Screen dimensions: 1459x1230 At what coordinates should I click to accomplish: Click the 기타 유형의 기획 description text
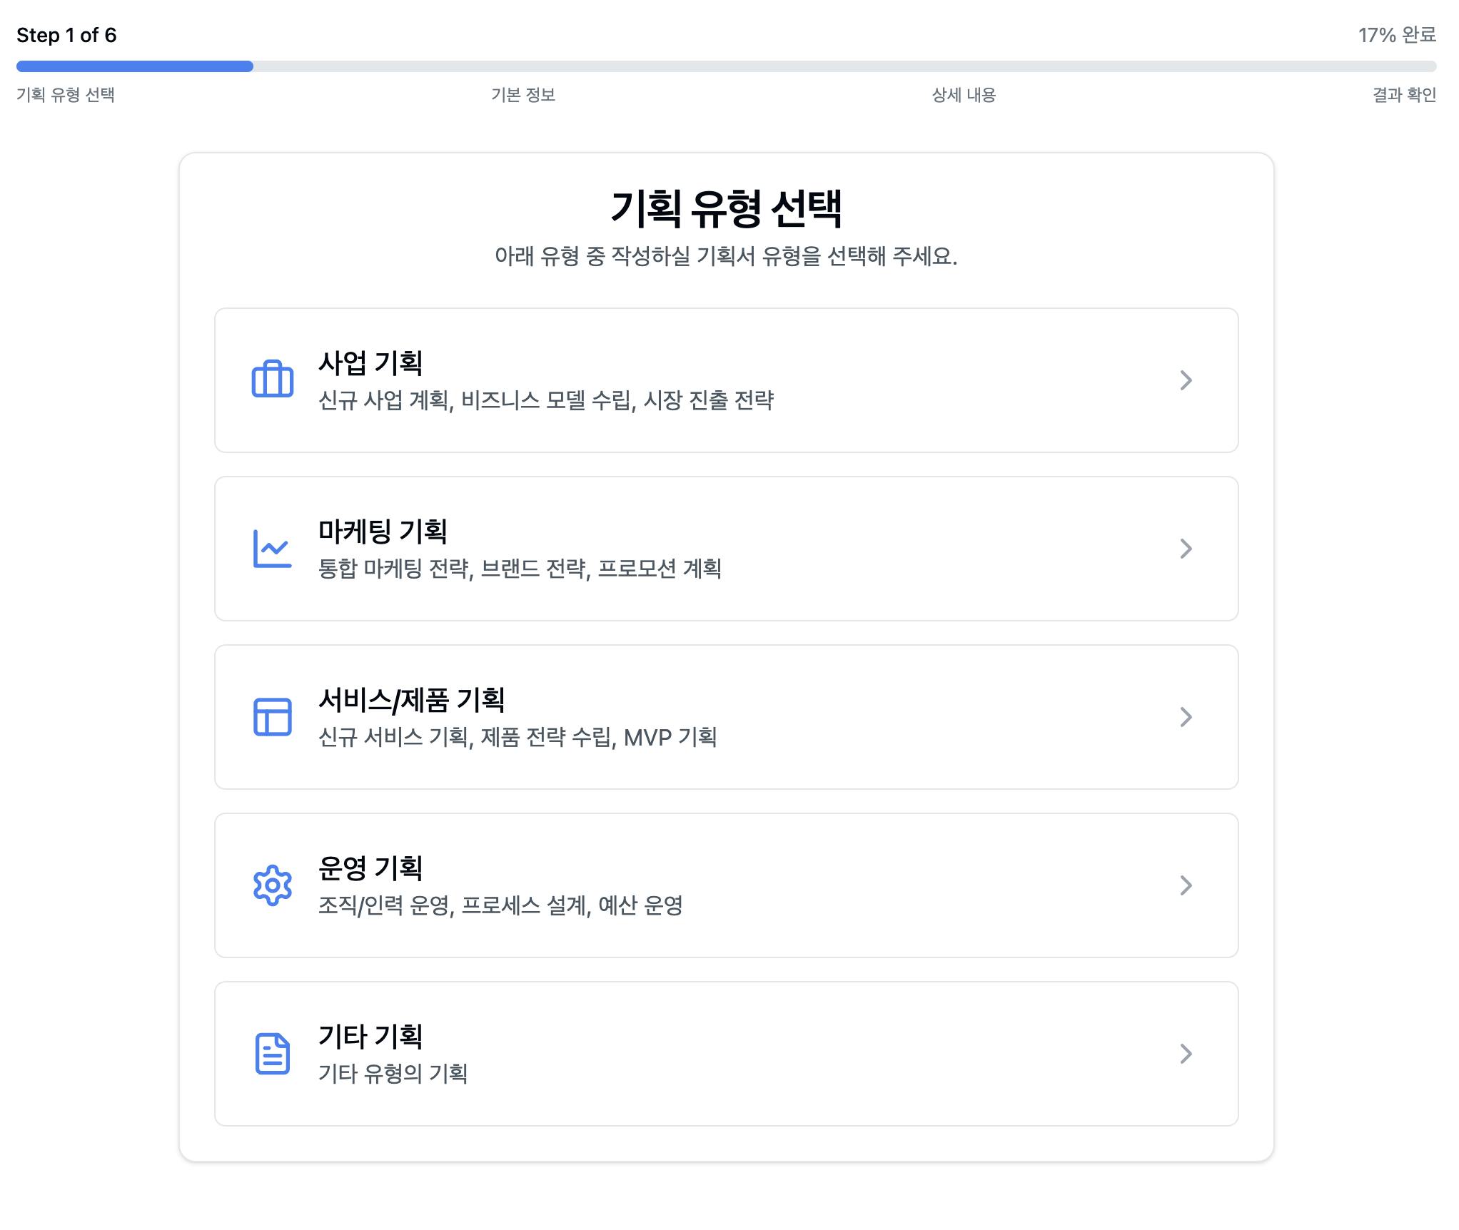click(393, 1074)
